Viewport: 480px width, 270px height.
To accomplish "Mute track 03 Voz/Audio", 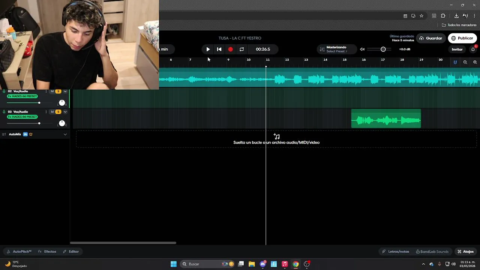I will coord(52,112).
